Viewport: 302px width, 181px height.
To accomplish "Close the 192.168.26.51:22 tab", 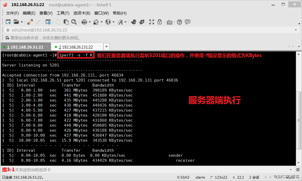I will pos(47,46).
